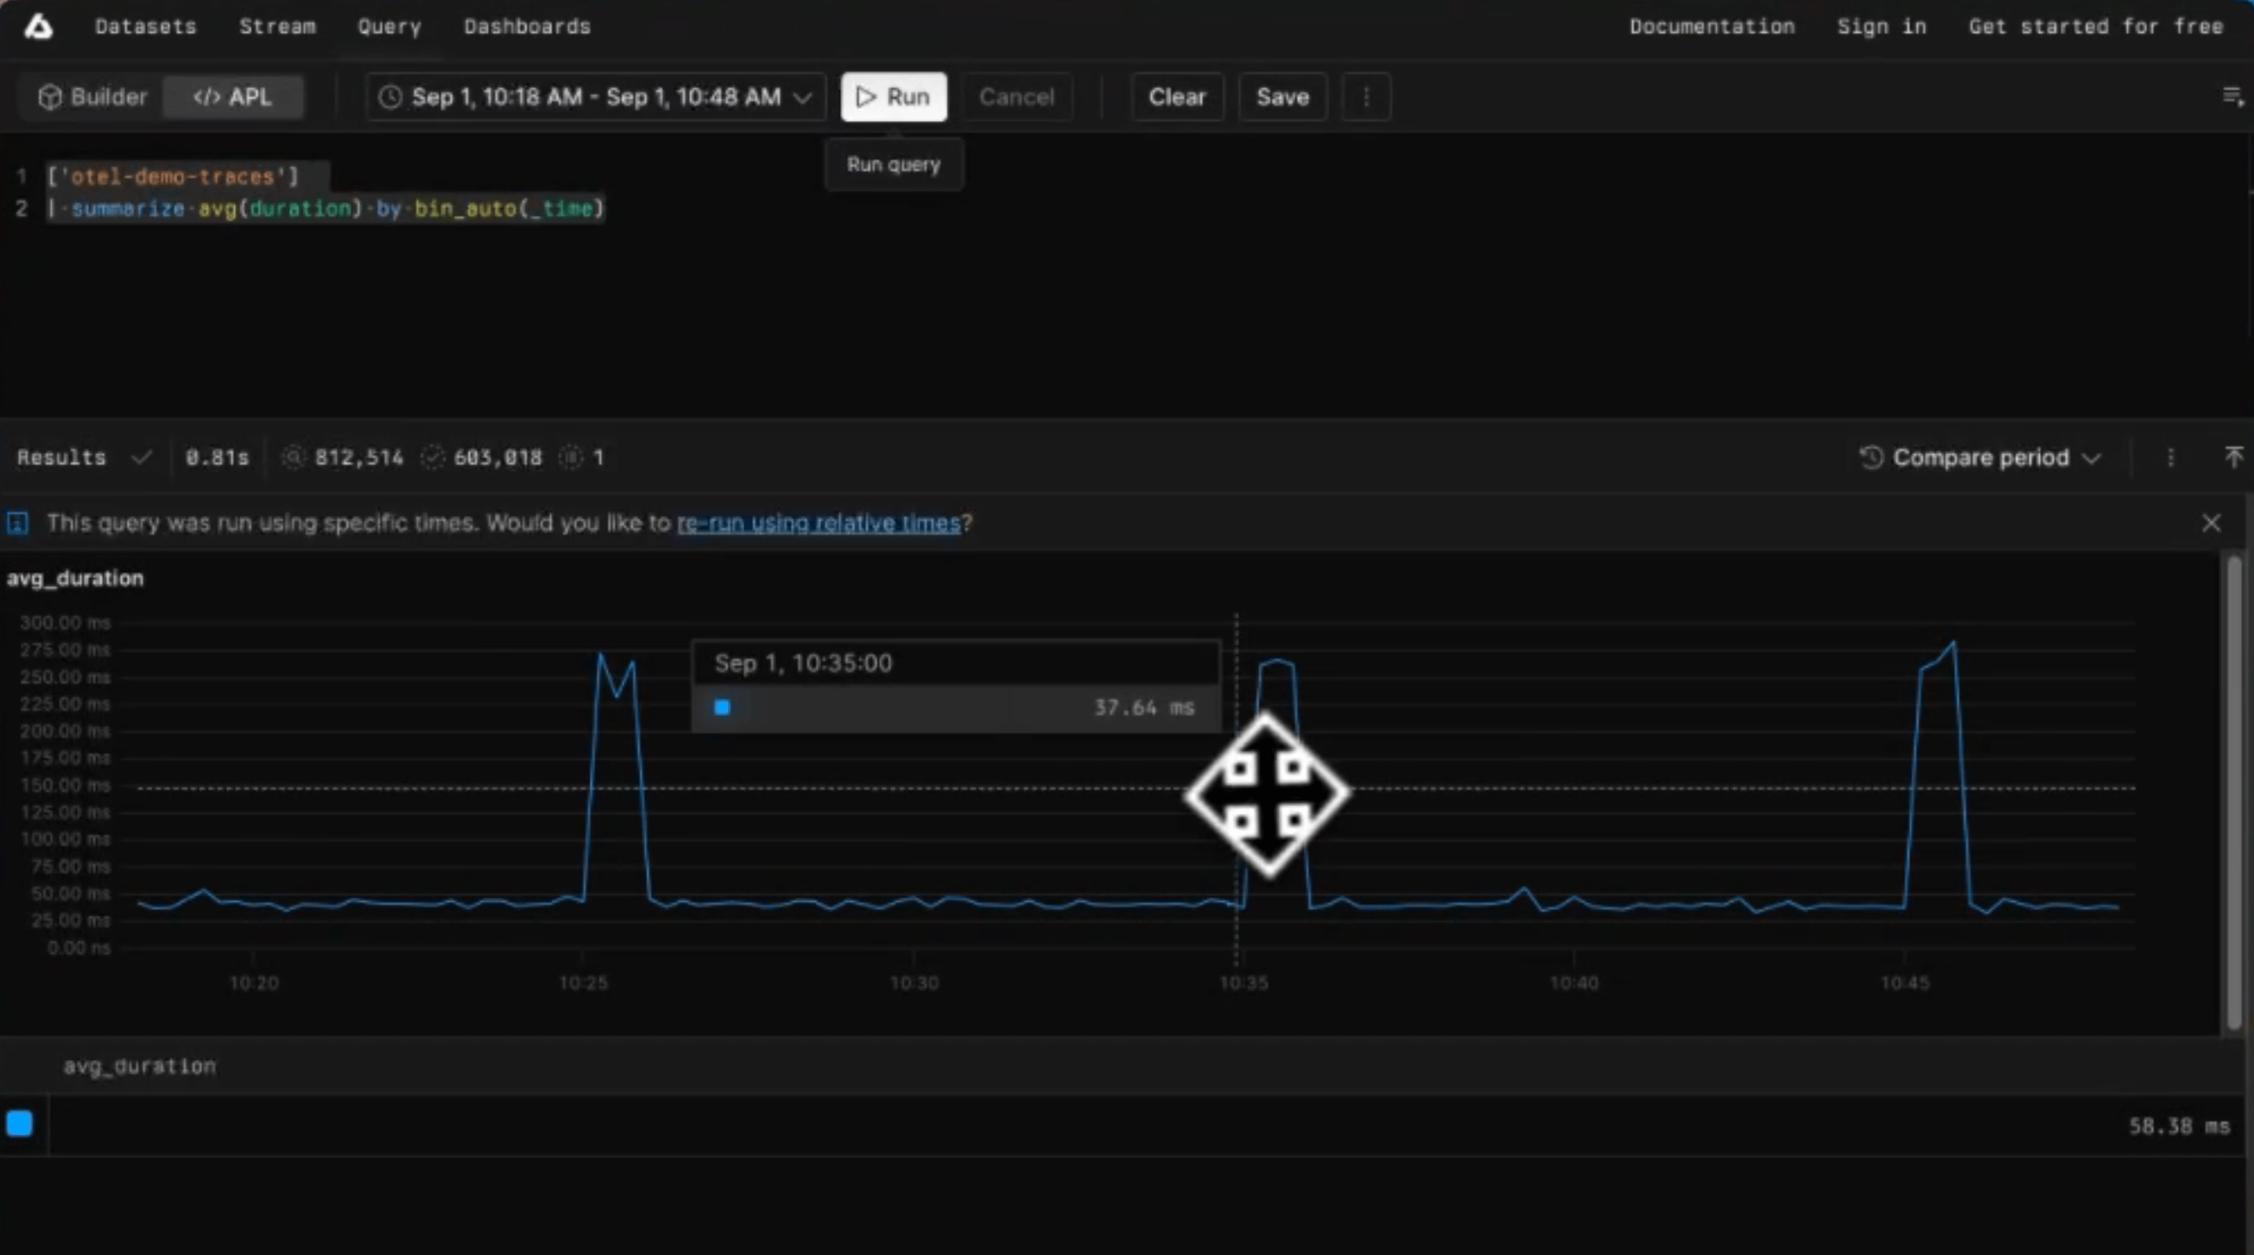Click the 10:40 x-axis label

(x=1574, y=983)
